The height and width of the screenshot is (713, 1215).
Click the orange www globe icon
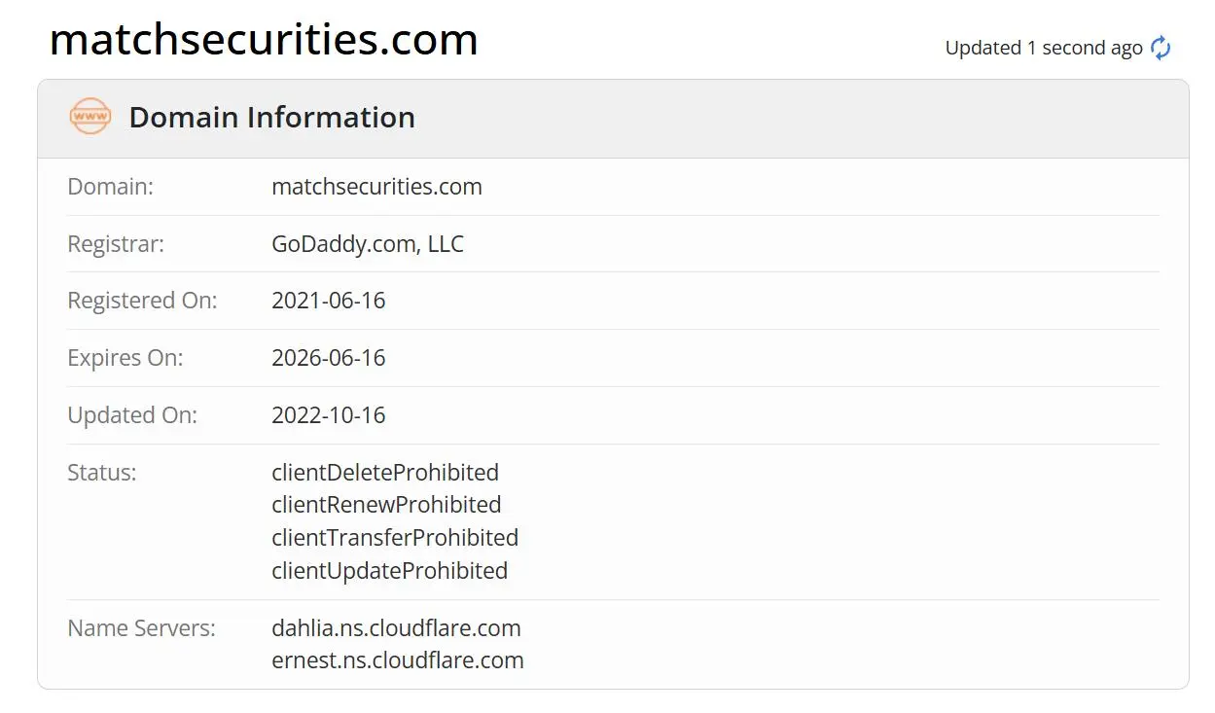[90, 117]
